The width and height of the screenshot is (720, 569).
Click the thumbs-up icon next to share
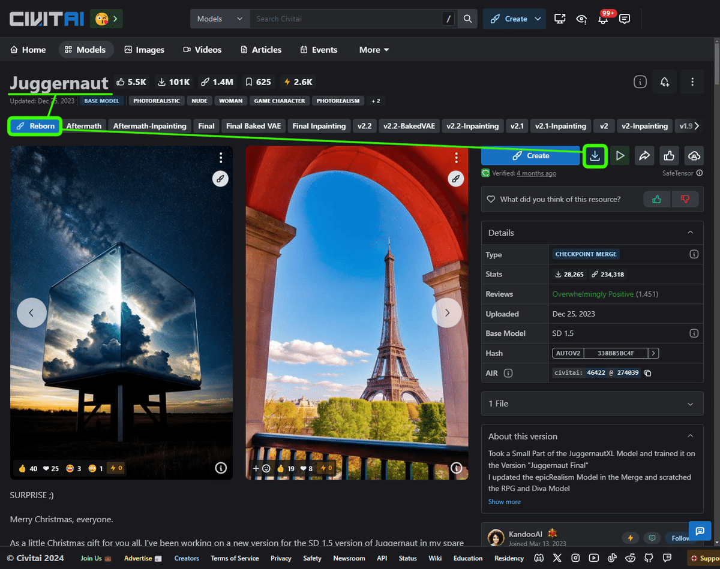coord(669,156)
